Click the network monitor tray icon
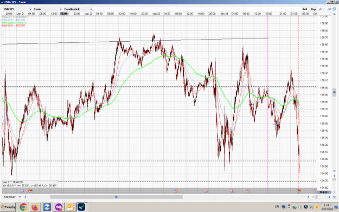Viewport: 339px width, 212px height. coord(306,207)
